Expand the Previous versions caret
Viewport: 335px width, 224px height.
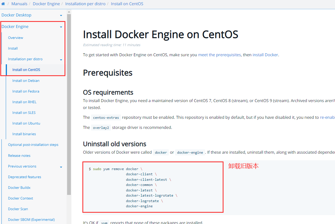pos(61,167)
